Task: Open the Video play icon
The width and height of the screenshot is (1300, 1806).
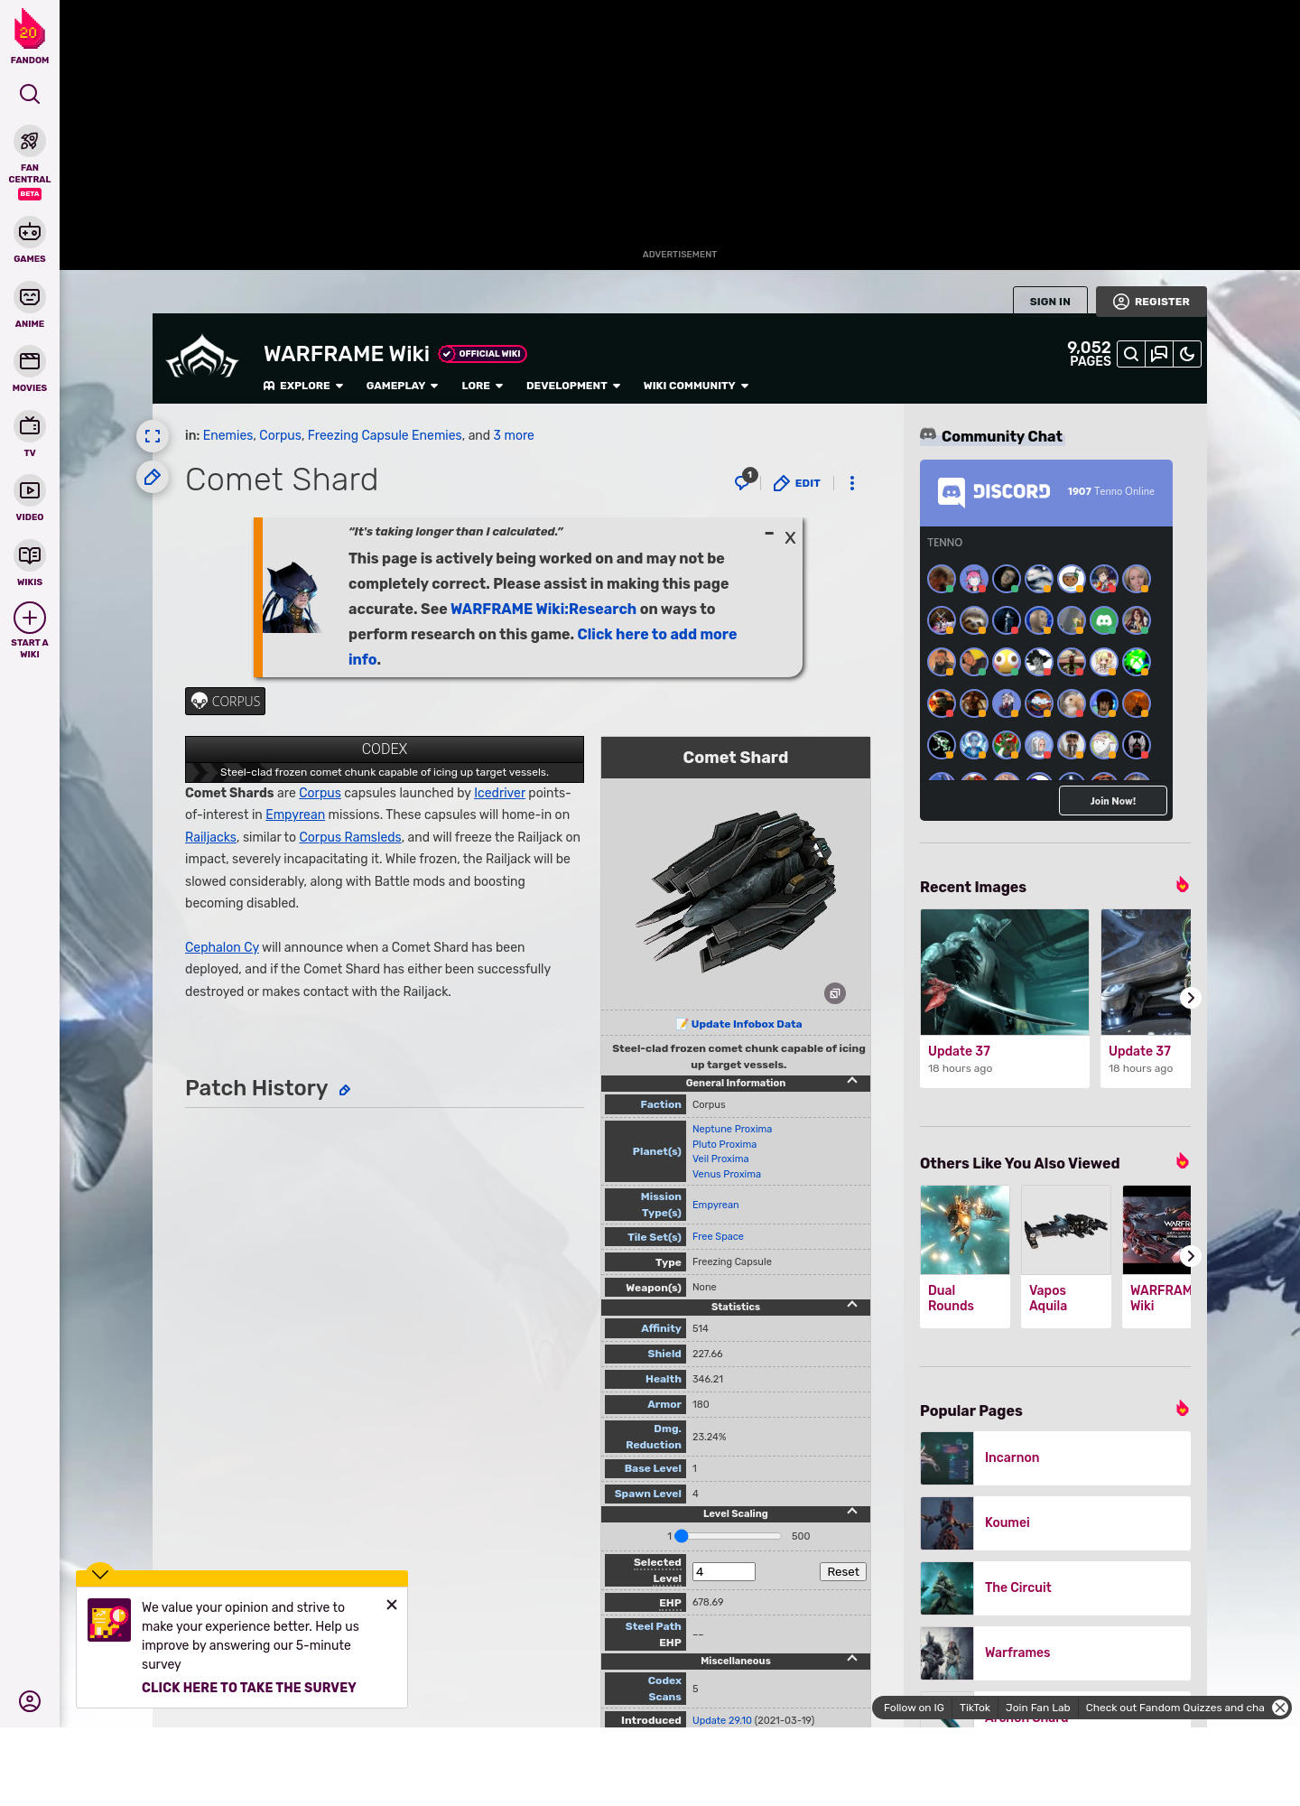Action: [x=30, y=490]
